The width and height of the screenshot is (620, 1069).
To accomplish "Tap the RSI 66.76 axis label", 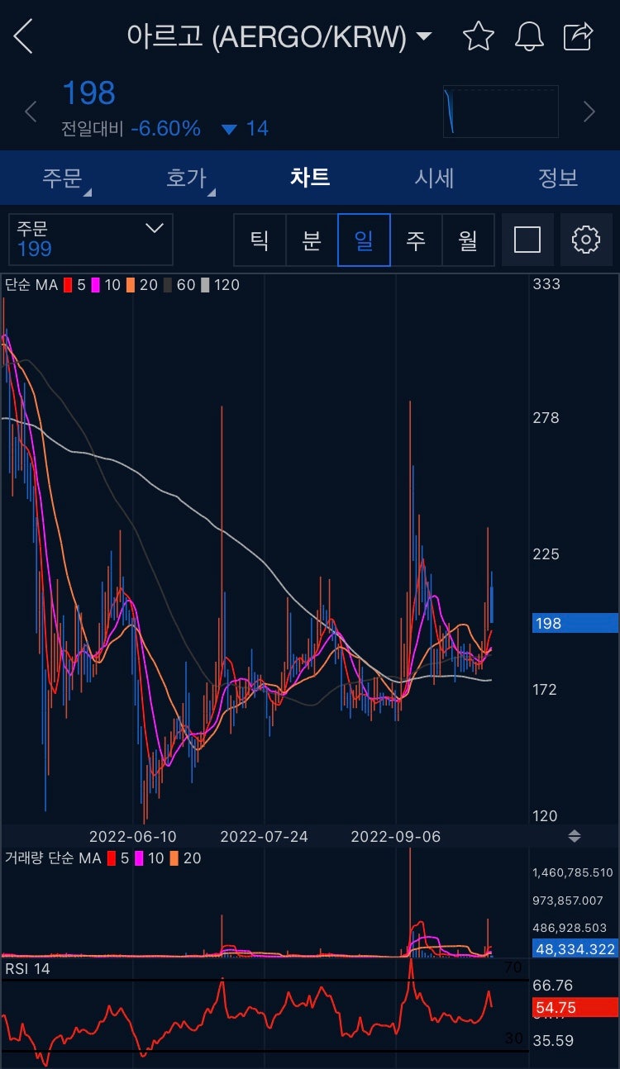I will click(553, 986).
